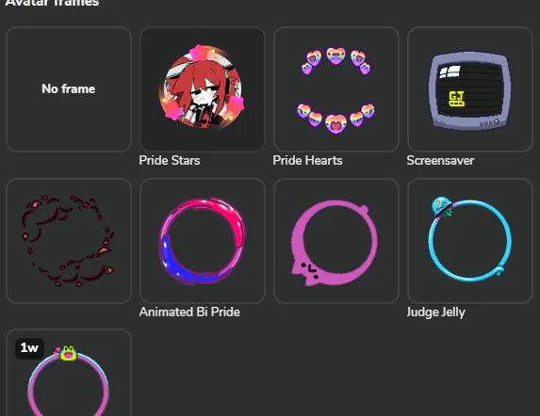
Task: Click the yellow GJ text on monitor
Action: (457, 99)
